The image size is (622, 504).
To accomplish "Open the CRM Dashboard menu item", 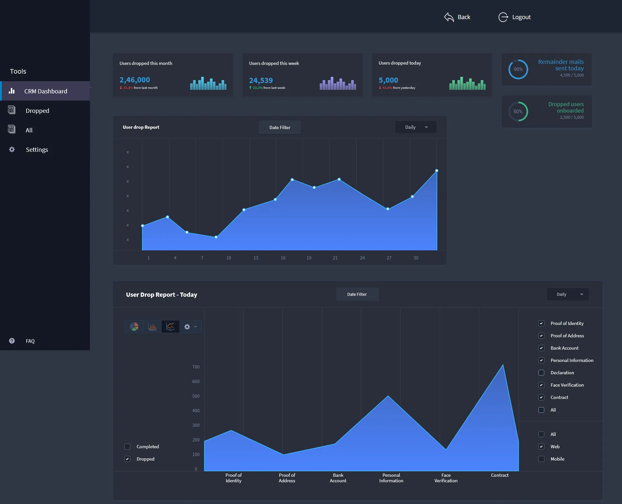I will coord(46,91).
